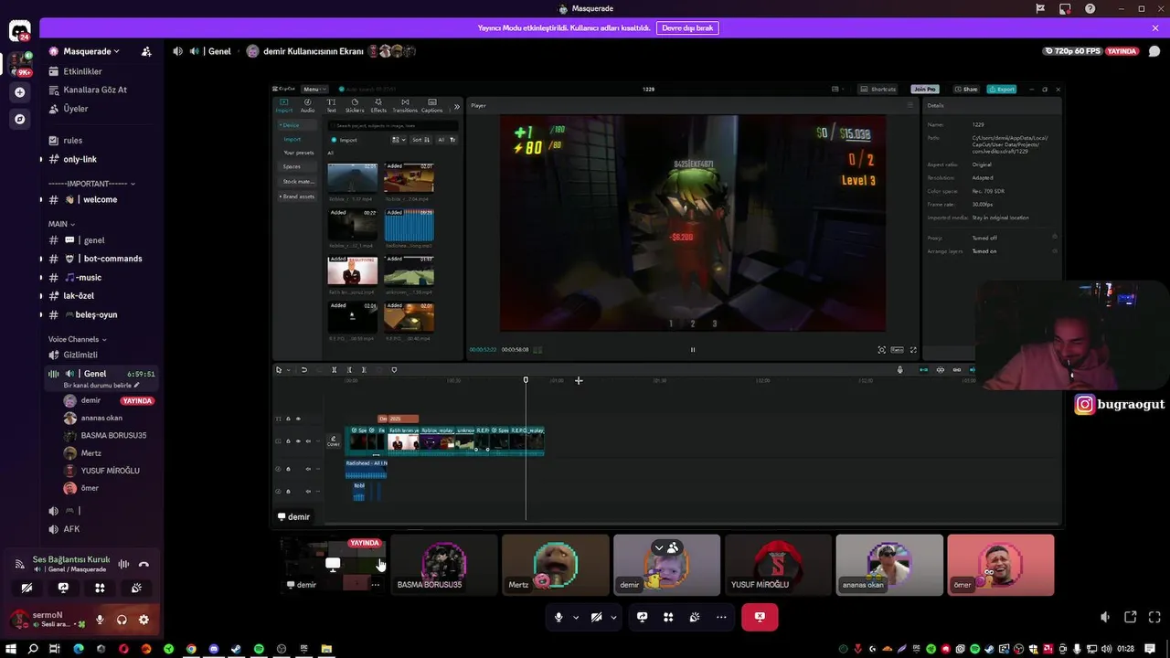Select user YUSUF MİROĞLU in voice list

pyautogui.click(x=110, y=471)
